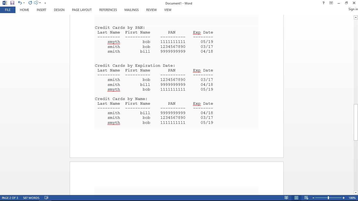This screenshot has height=201, width=358.
Task: Open the FILE tab
Action: pyautogui.click(x=8, y=10)
